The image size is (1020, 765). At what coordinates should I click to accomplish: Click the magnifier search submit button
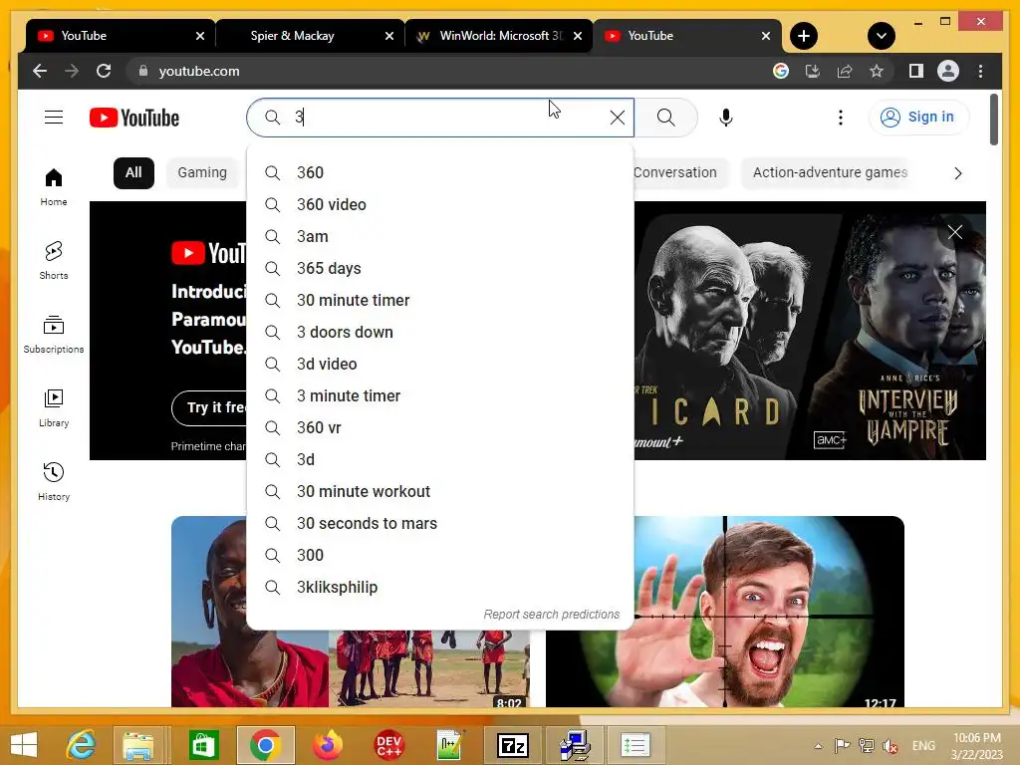[665, 118]
